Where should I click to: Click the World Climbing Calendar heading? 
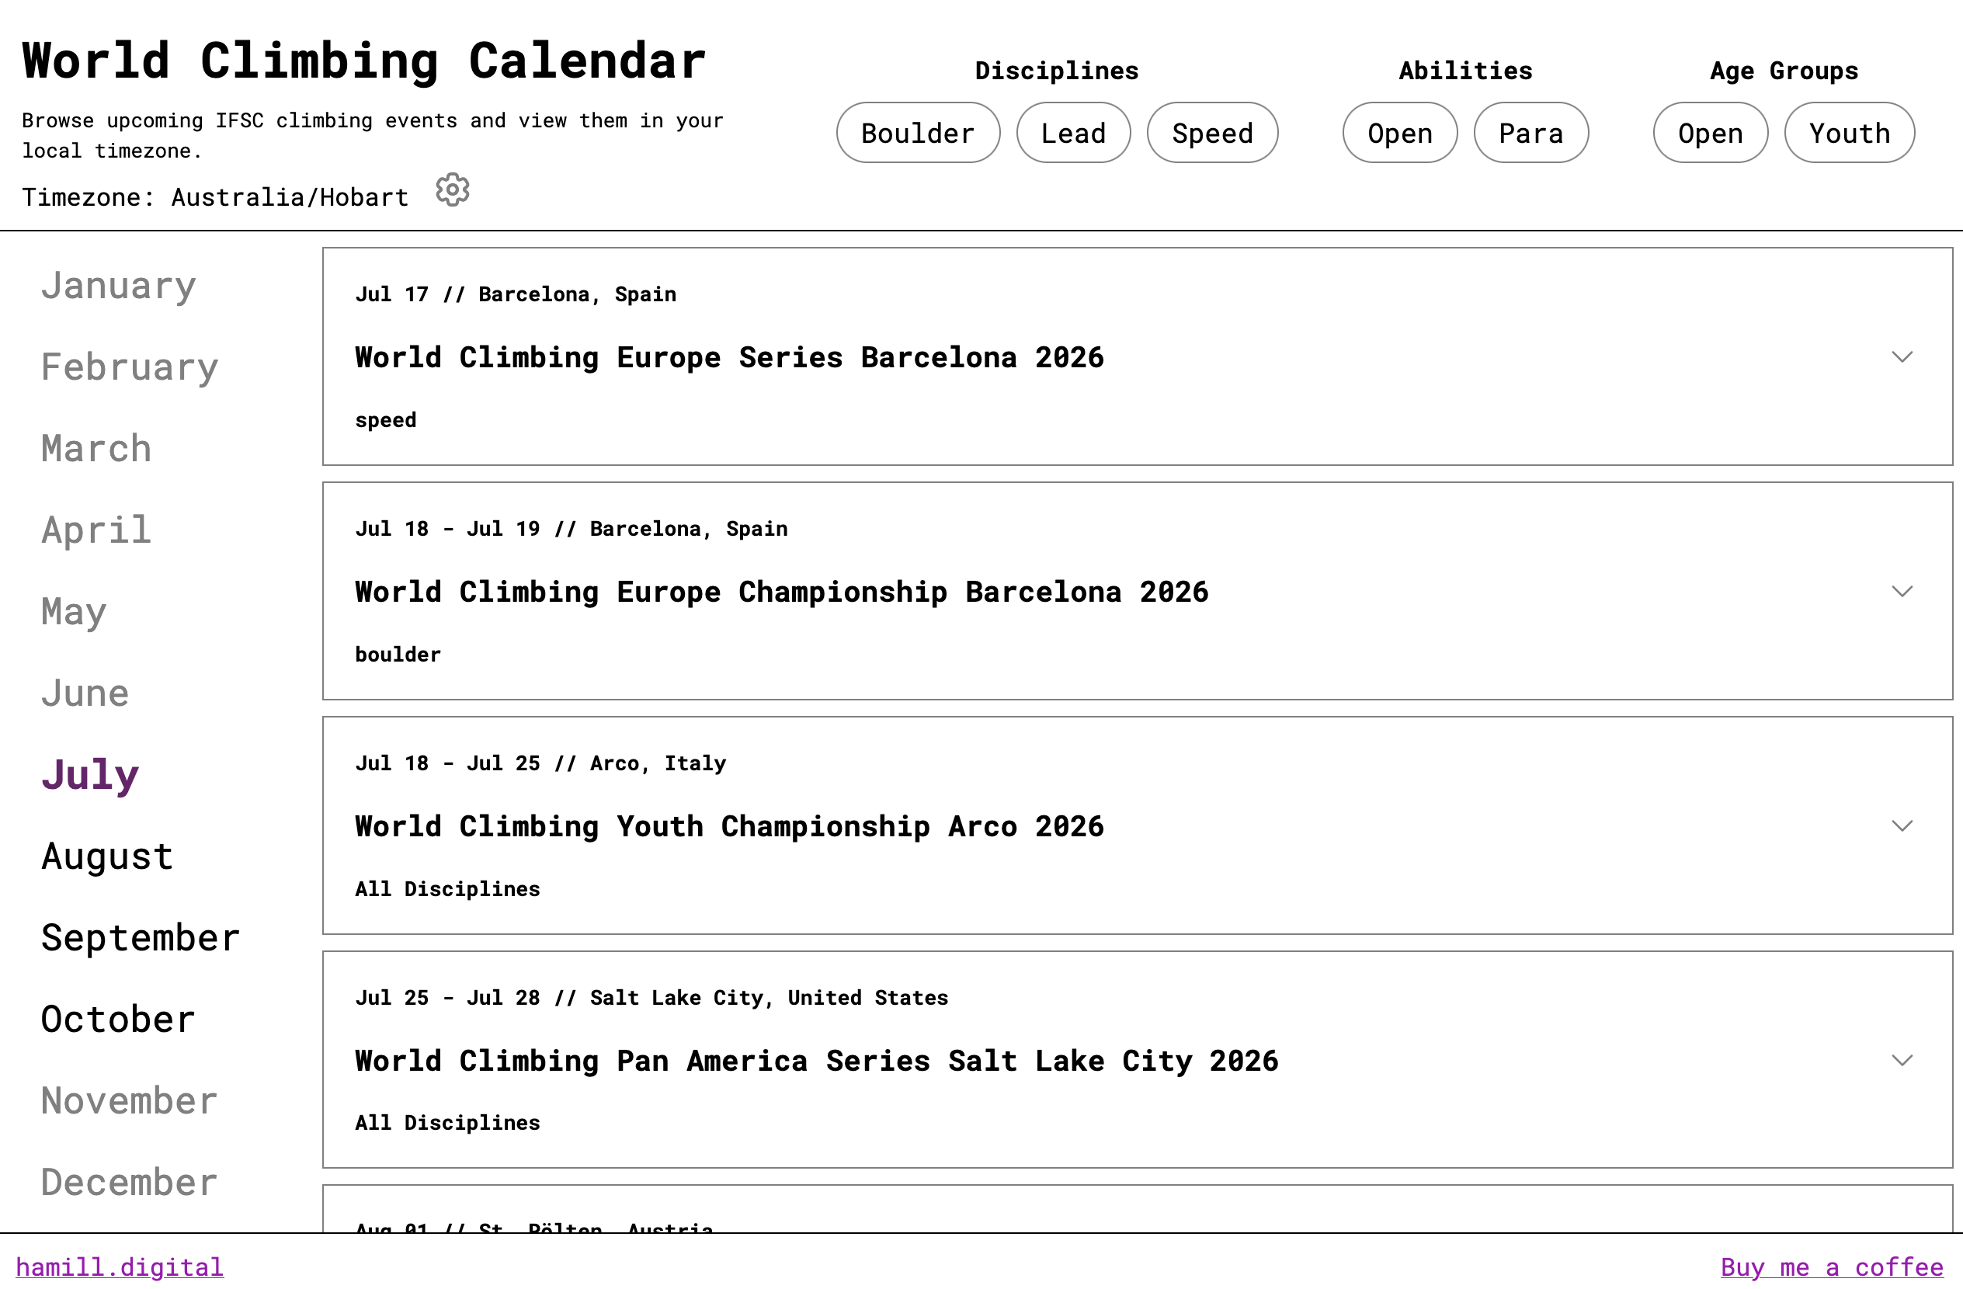tap(363, 61)
